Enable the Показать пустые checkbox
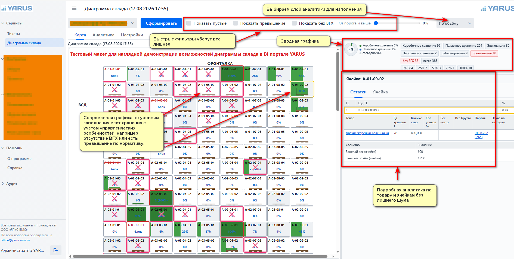Screen dimensions: 514x259 tap(189, 23)
